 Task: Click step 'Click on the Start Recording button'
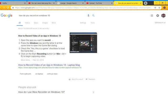[43, 55]
